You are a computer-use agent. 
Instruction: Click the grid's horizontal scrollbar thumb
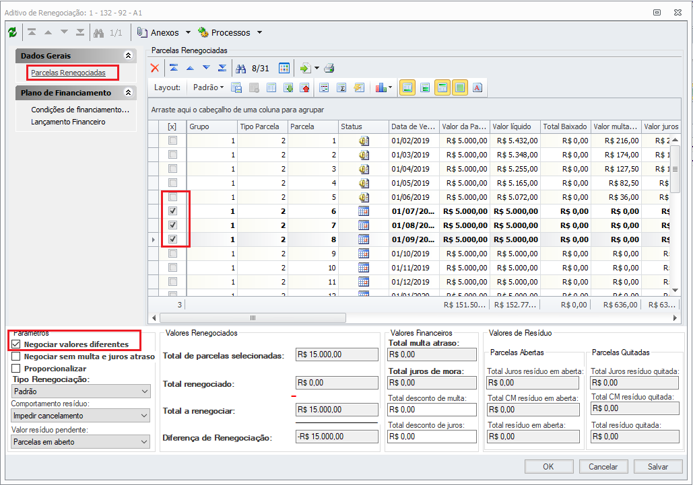(253, 318)
